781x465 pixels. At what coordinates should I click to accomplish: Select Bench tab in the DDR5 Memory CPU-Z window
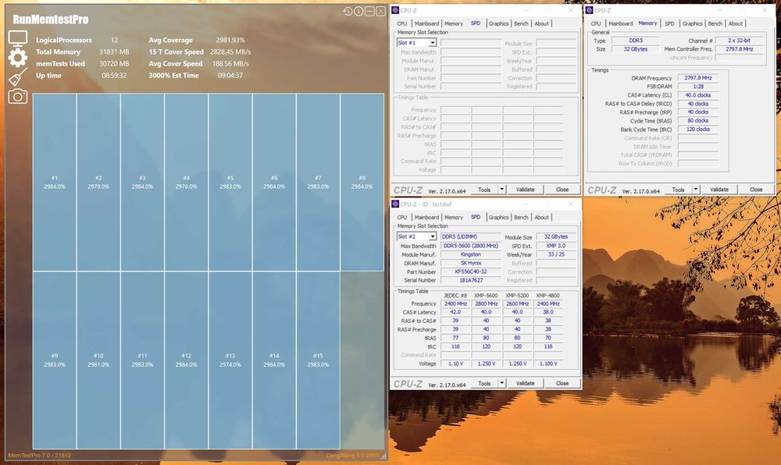(x=715, y=23)
